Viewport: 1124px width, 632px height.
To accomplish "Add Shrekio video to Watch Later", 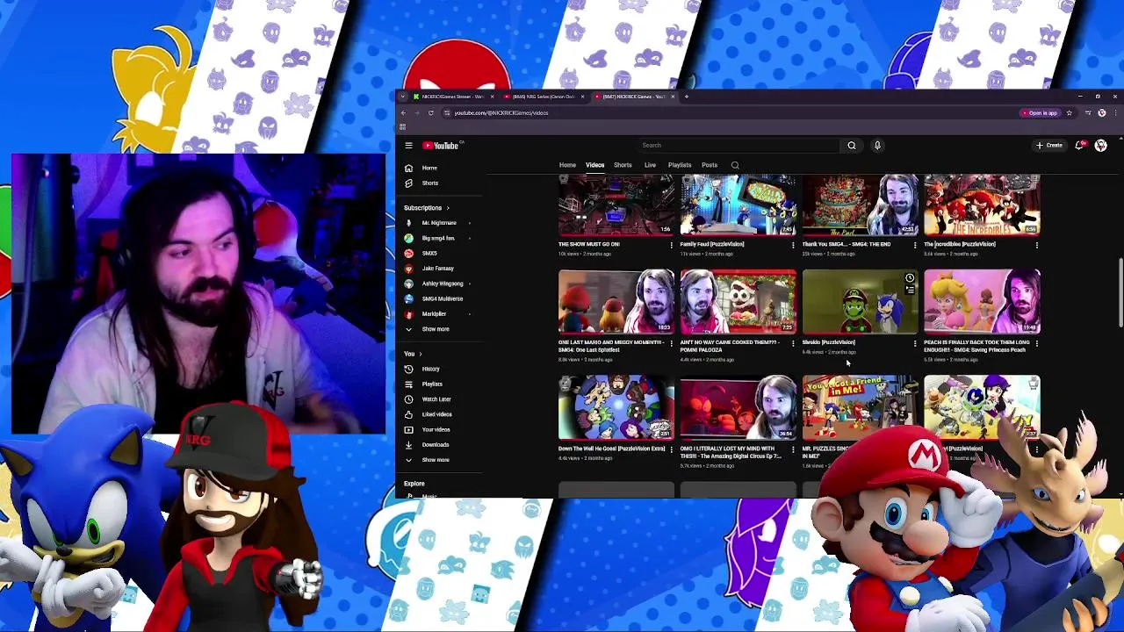I will (x=910, y=278).
